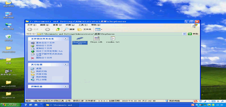Click the Views icon in toolbar
This screenshot has height=107, width=226.
pyautogui.click(x=98, y=29)
